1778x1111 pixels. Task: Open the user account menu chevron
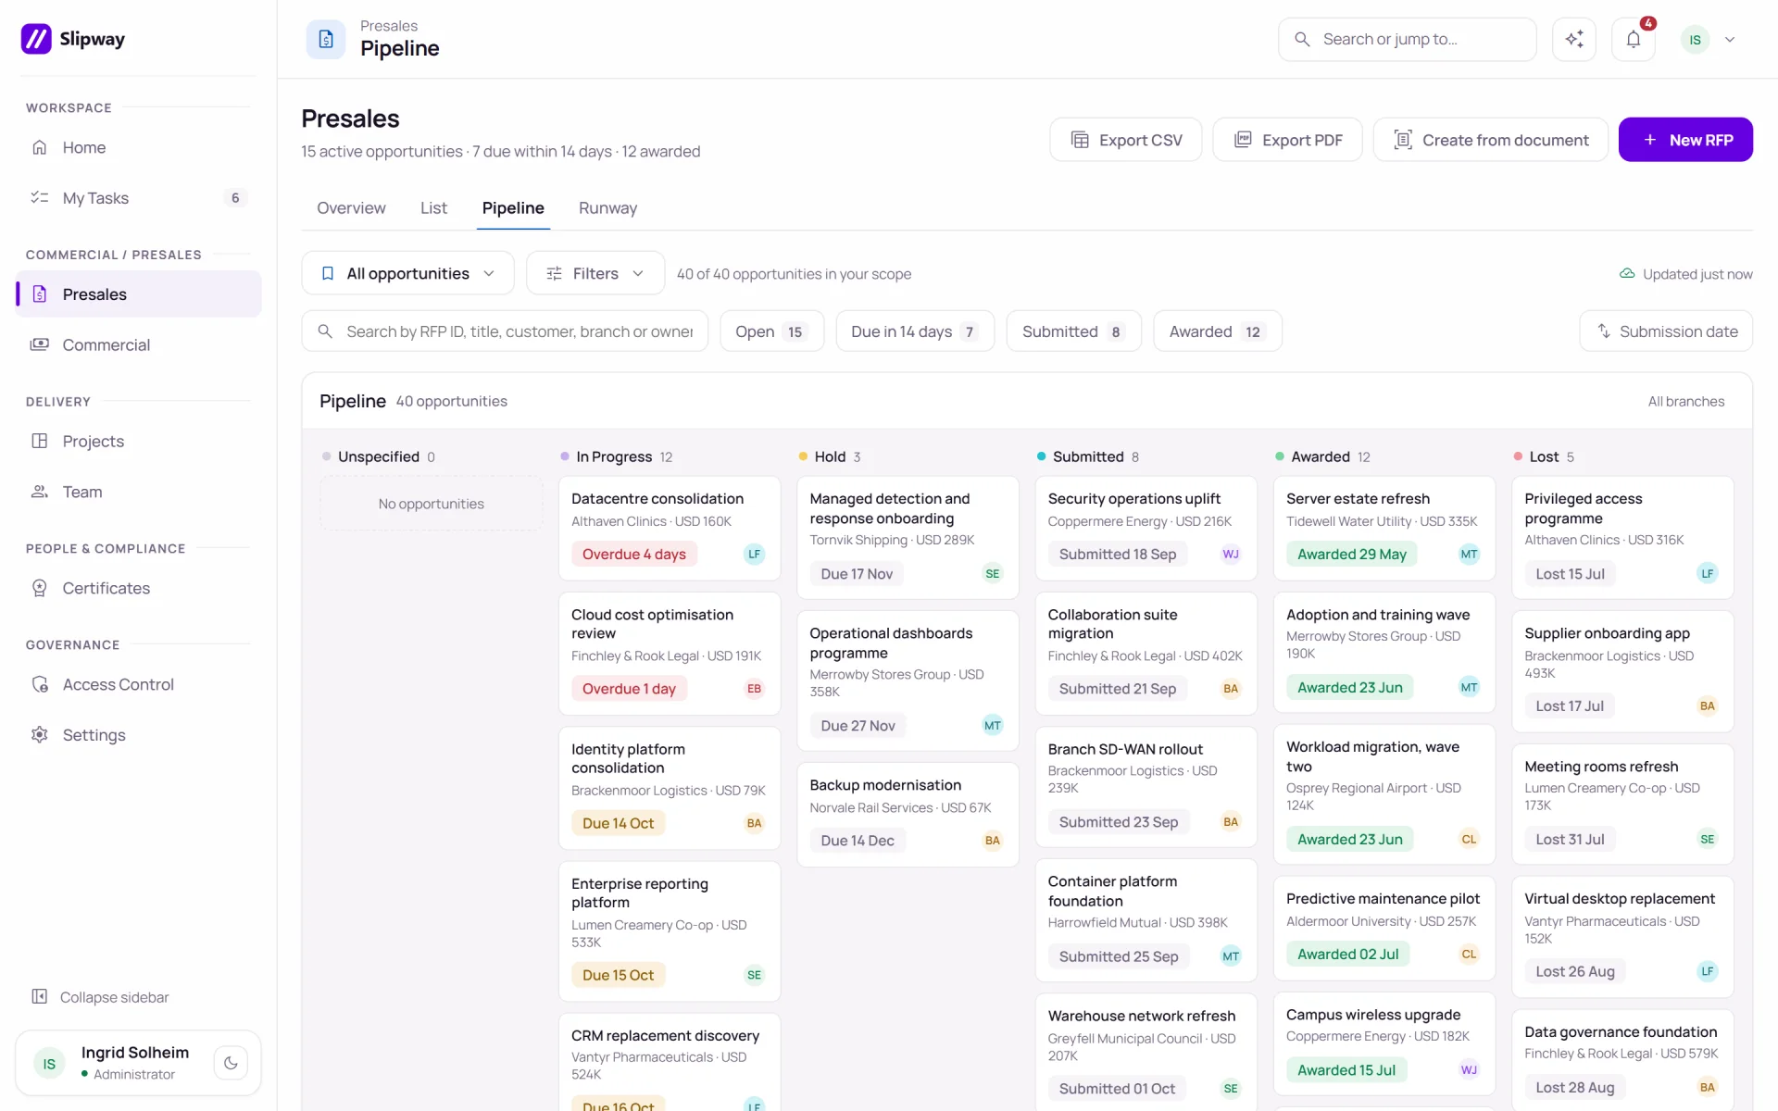(1729, 40)
